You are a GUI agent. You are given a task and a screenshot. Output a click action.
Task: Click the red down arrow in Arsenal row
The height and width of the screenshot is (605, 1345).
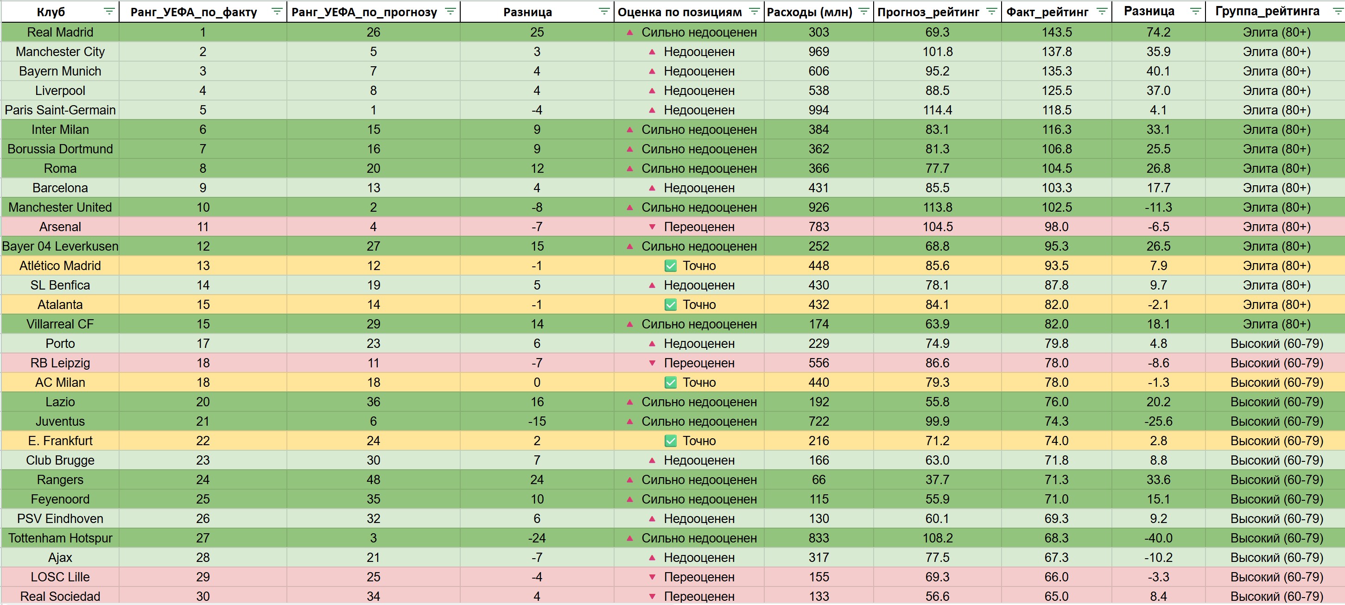652,227
